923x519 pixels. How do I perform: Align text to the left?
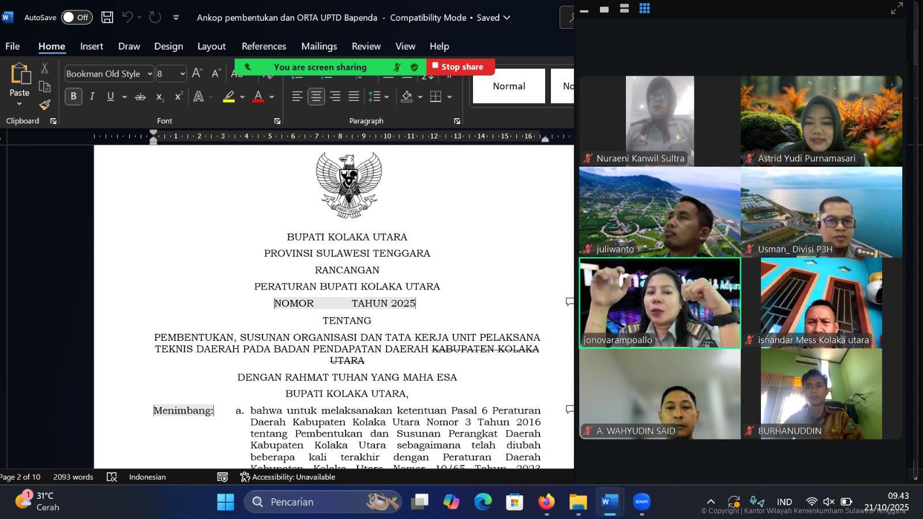297,96
